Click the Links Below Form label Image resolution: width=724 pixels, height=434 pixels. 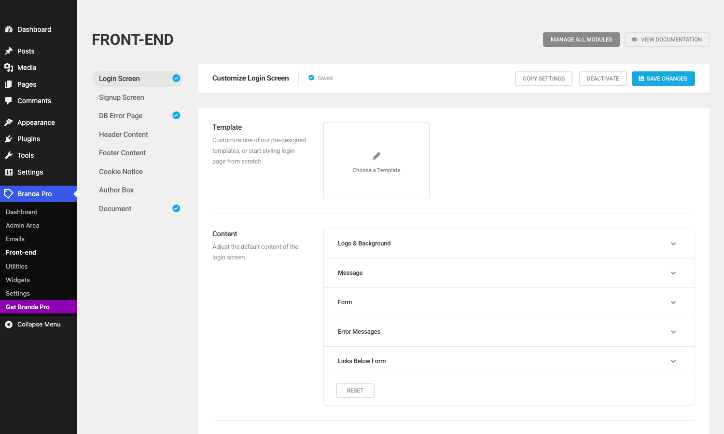[x=362, y=361]
